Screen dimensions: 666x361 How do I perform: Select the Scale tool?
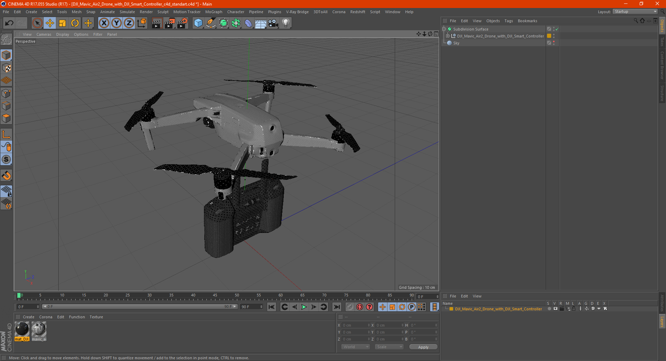(62, 23)
